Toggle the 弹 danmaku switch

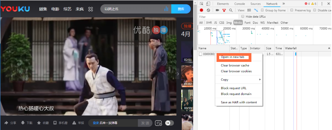coord(169,123)
